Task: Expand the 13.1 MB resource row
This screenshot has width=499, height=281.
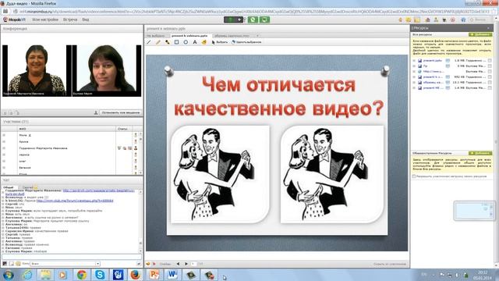Action: point(414,82)
